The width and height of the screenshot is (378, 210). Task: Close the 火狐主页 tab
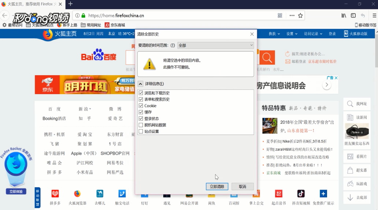(x=60, y=4)
